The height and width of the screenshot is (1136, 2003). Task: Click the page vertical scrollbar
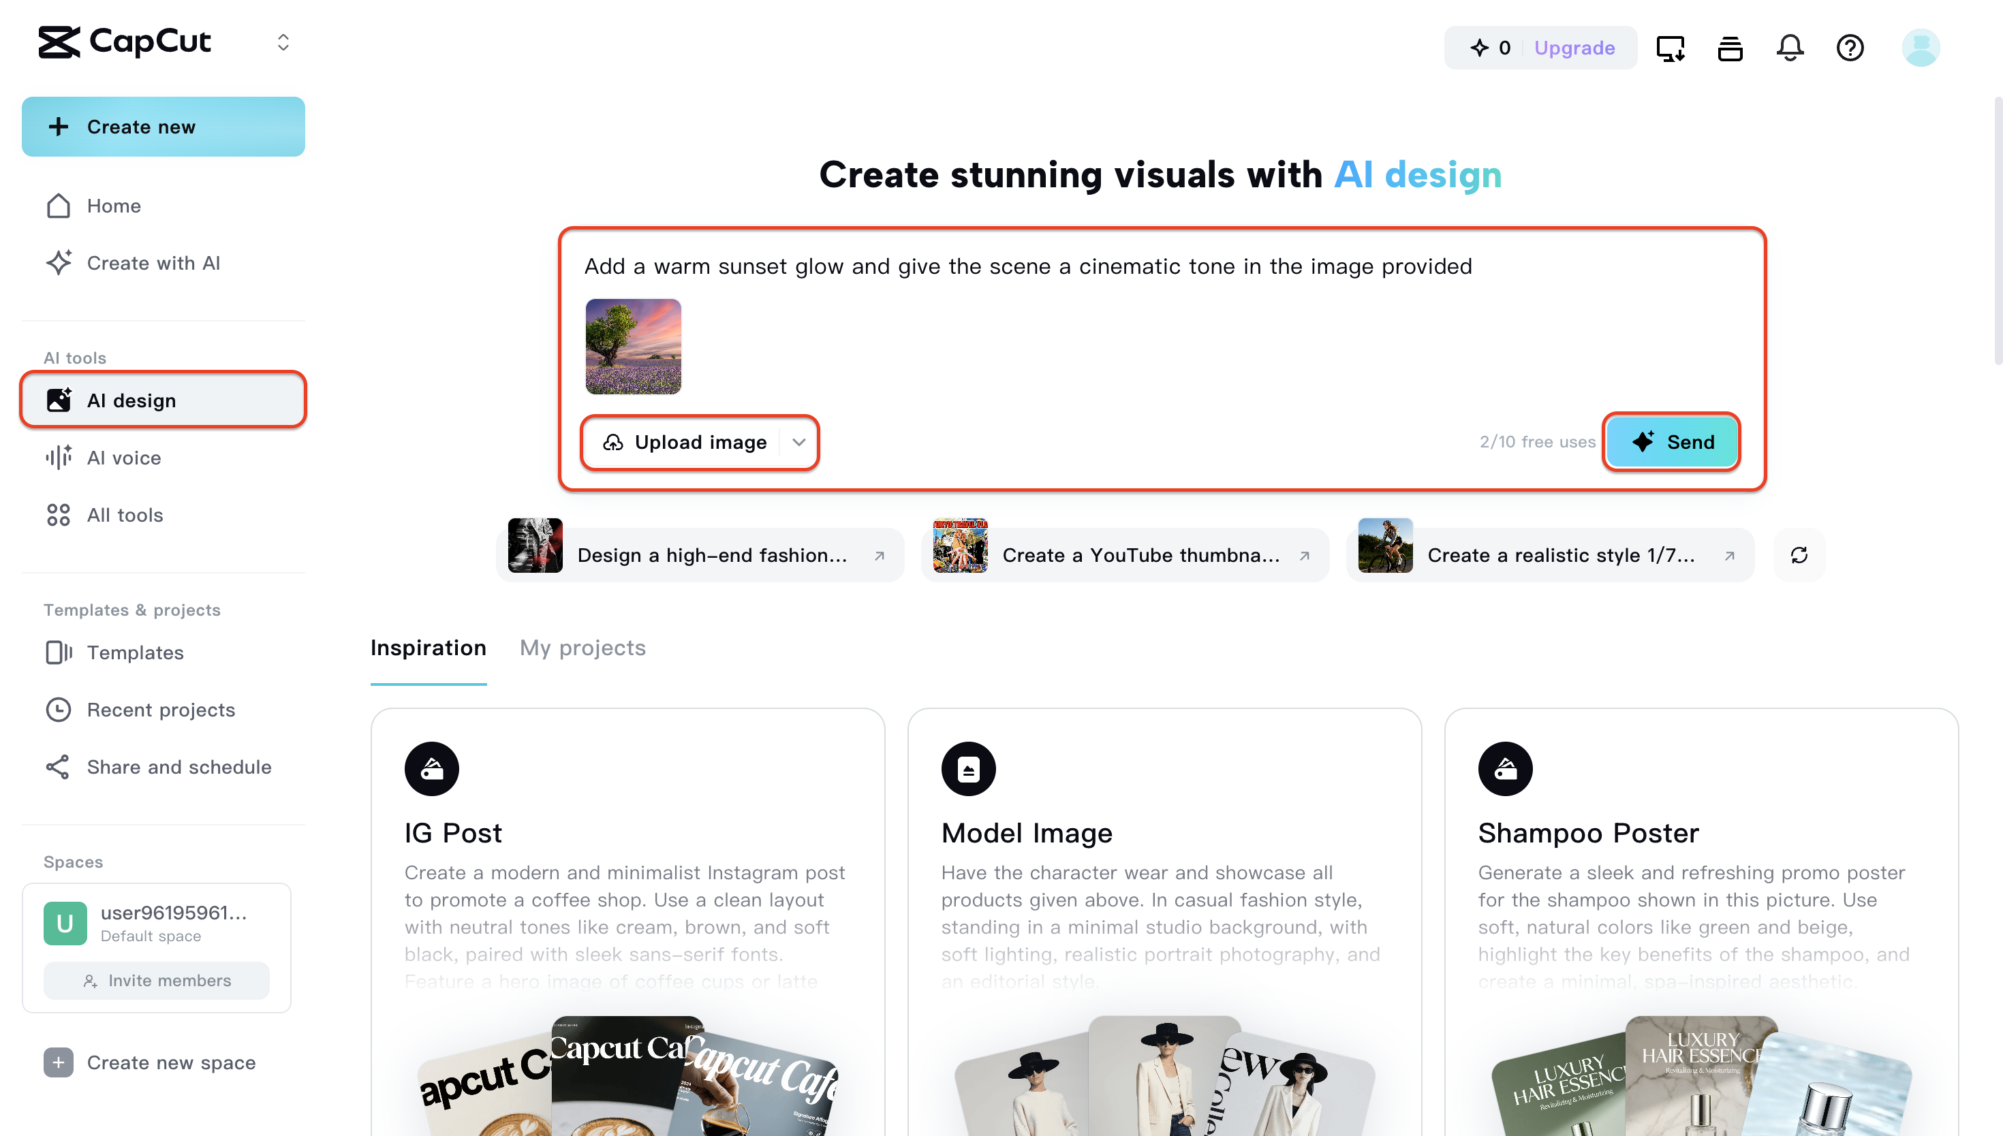1997,231
